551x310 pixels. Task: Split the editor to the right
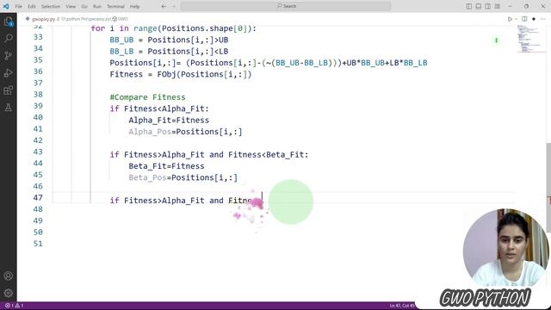tap(524, 19)
